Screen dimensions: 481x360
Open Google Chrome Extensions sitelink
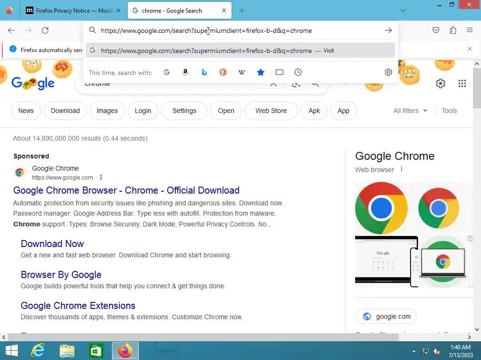[78, 306]
